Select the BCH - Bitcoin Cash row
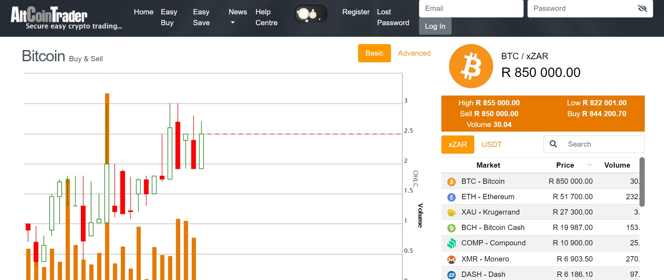The image size is (664, 280). [x=540, y=227]
